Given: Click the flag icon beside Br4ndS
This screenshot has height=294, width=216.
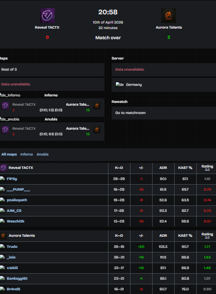Looking at the screenshot, I should point(2,289).
